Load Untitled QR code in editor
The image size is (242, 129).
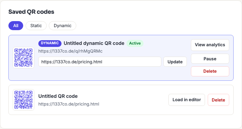(x=187, y=100)
